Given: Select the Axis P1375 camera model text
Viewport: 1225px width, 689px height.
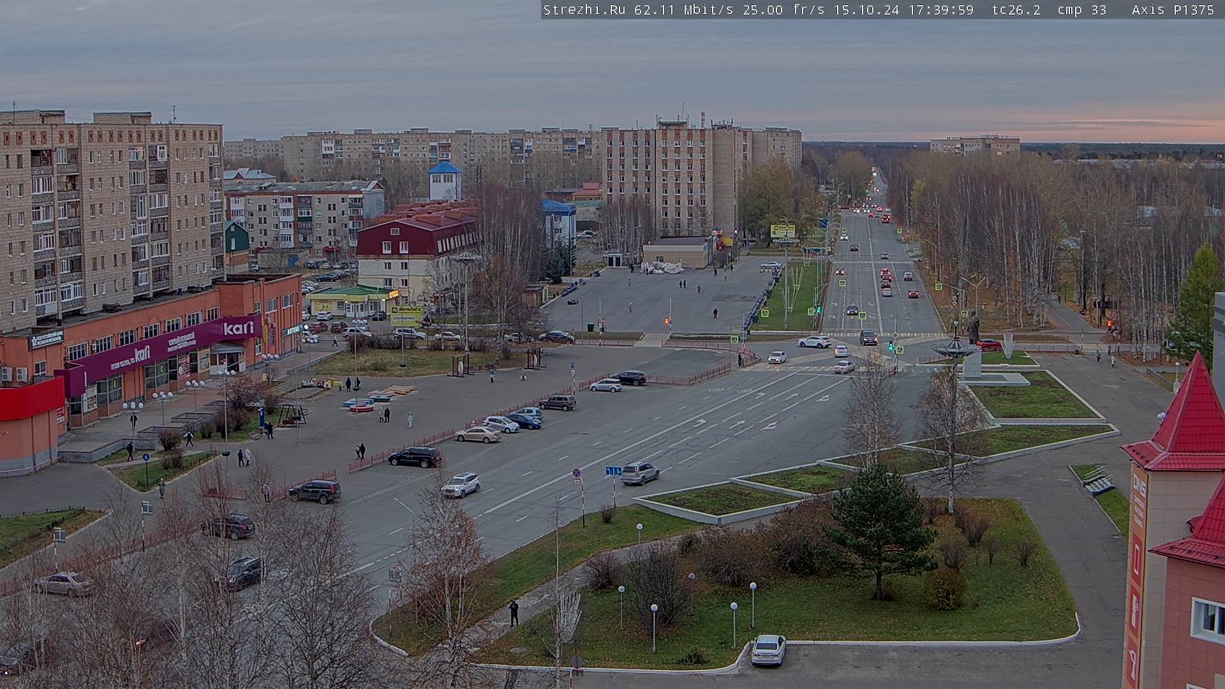Looking at the screenshot, I should (x=1173, y=10).
